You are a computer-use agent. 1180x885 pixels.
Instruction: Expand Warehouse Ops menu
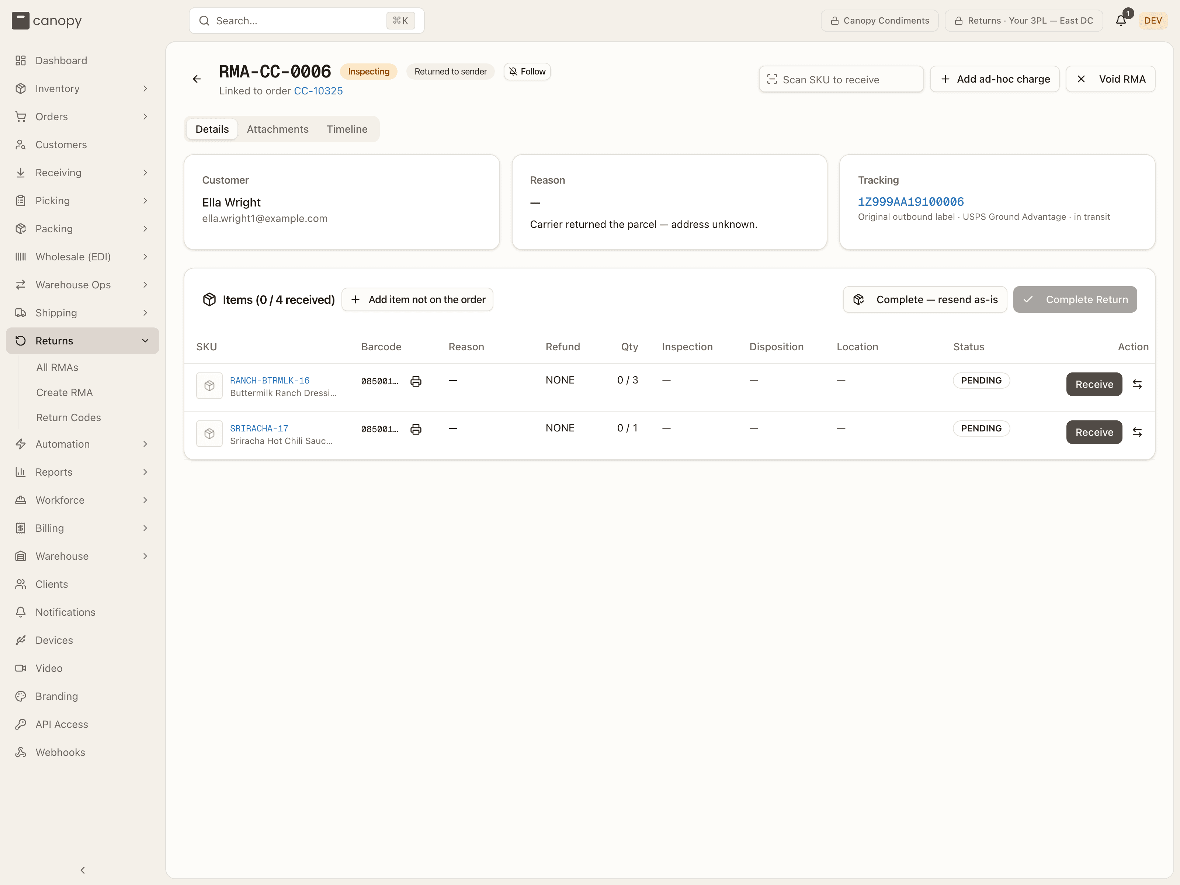[x=83, y=285]
